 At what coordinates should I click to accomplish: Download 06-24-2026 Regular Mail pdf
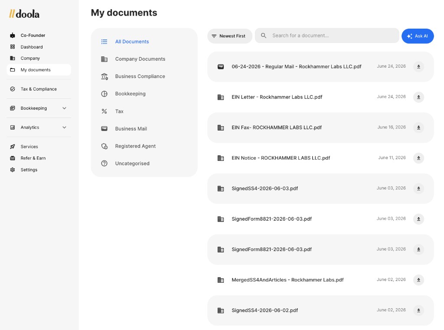click(418, 67)
